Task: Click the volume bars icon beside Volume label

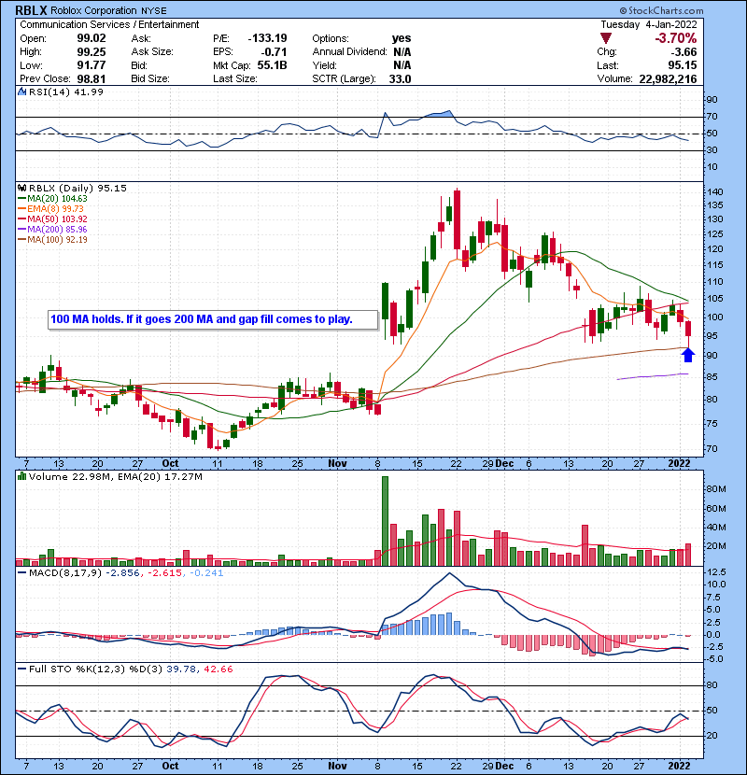Action: pos(21,476)
